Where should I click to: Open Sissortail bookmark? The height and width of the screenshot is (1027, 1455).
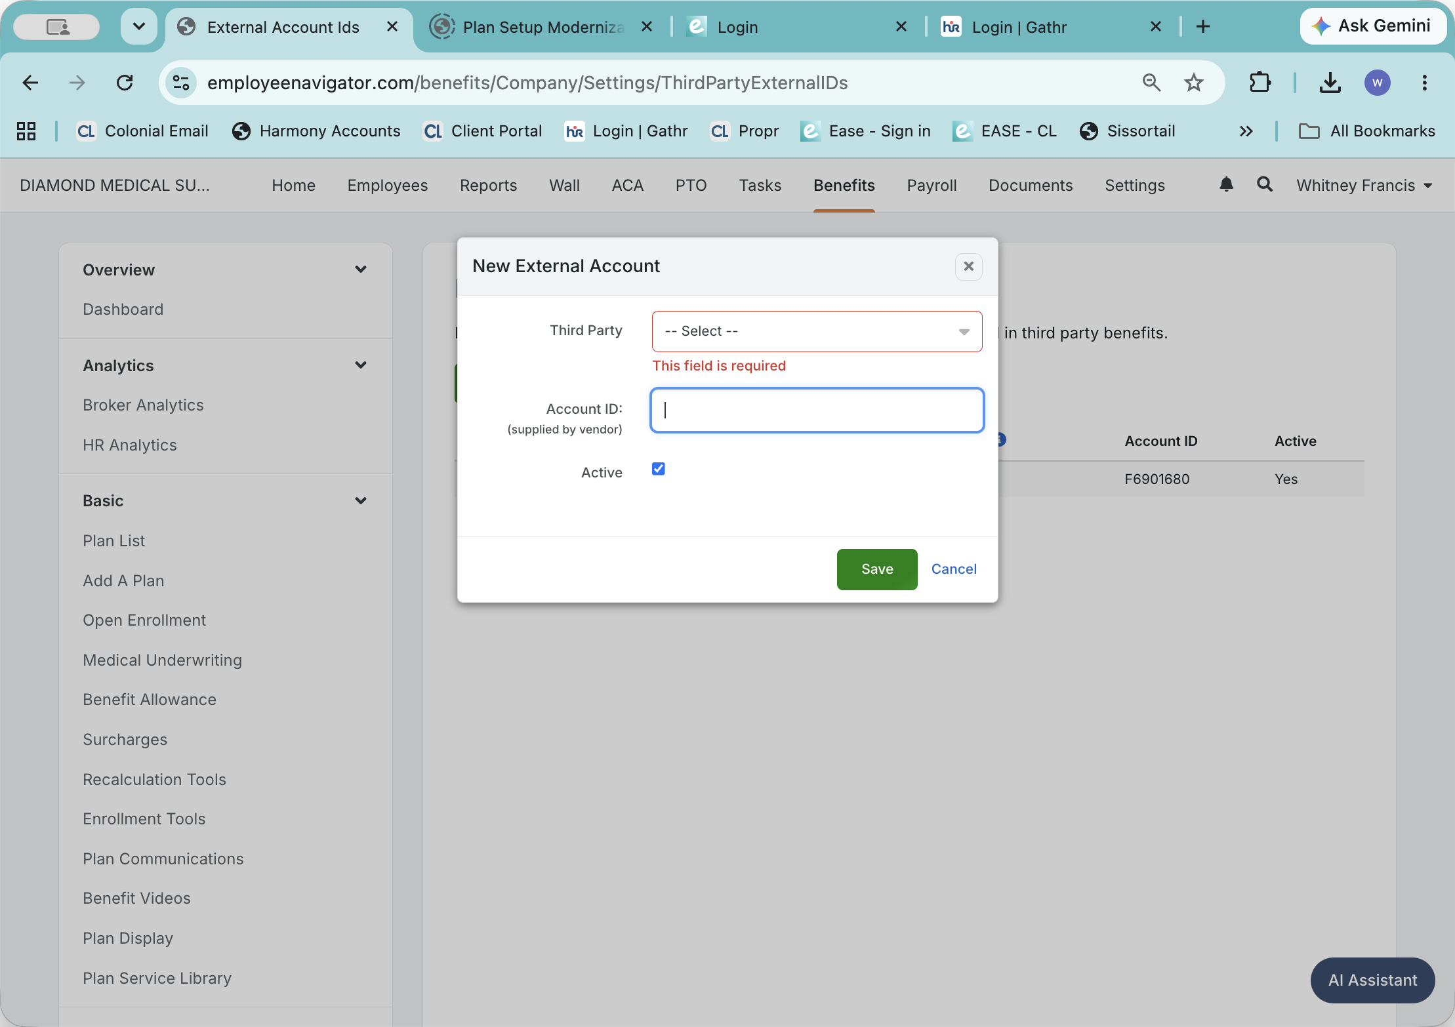pyautogui.click(x=1128, y=131)
